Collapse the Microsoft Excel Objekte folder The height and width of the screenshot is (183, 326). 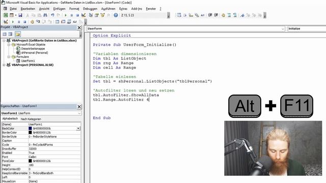pos(9,45)
